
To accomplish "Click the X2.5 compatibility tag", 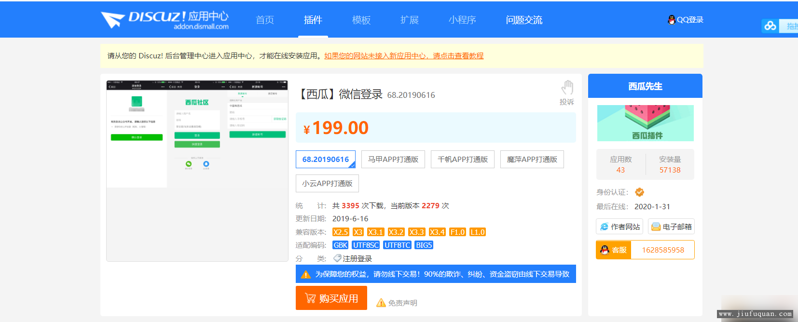I will point(341,232).
